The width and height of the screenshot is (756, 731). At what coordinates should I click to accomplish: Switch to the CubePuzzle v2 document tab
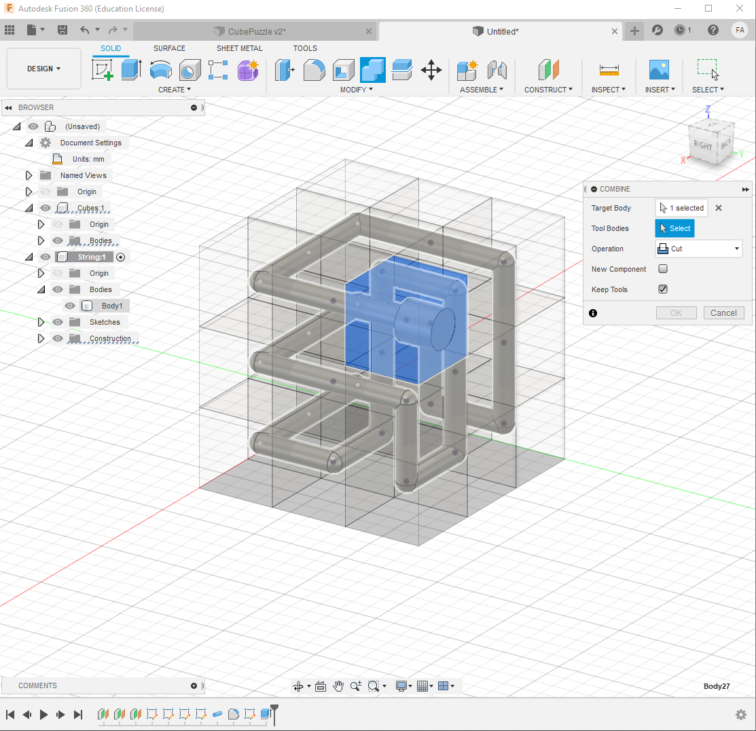[258, 31]
